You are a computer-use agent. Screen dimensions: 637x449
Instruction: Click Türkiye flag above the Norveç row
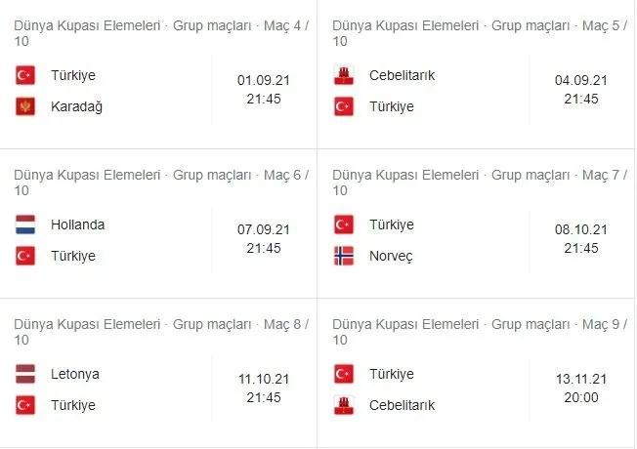(x=344, y=224)
